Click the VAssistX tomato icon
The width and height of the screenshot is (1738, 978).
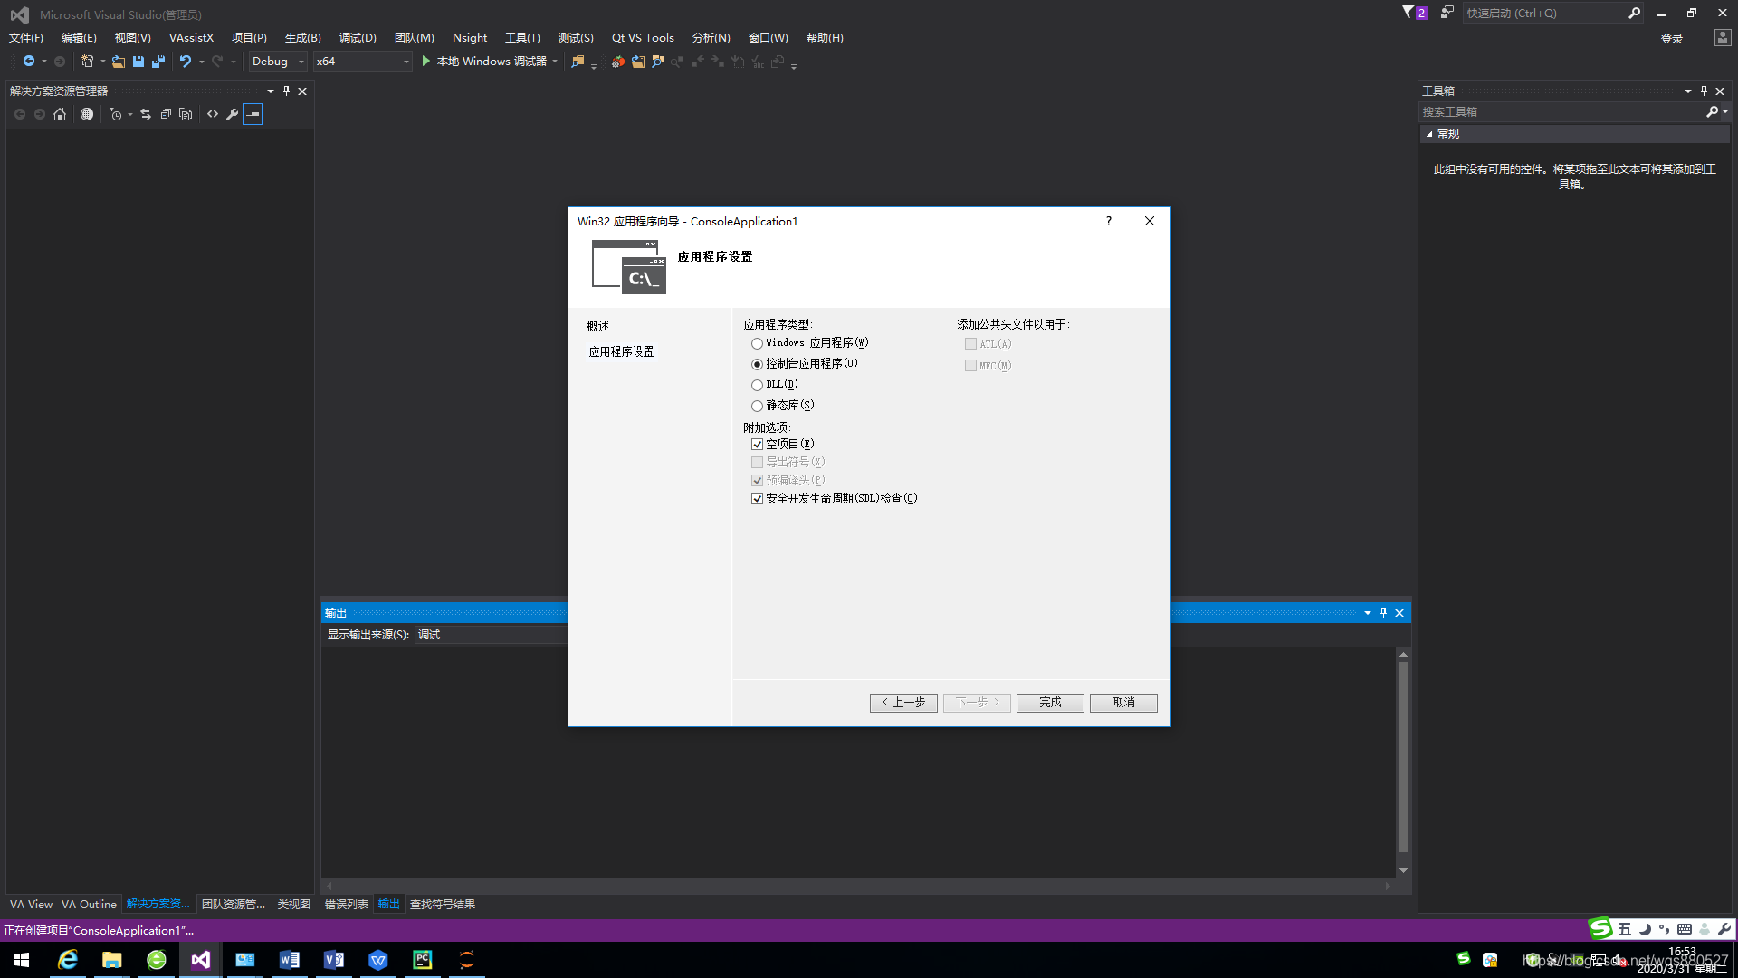point(618,62)
